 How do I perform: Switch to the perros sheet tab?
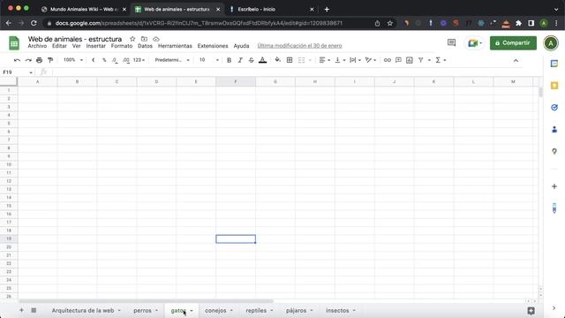(142, 310)
